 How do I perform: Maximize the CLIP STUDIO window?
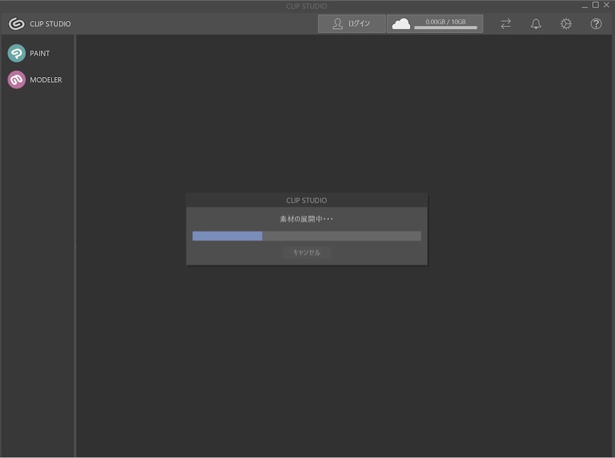pyautogui.click(x=595, y=5)
